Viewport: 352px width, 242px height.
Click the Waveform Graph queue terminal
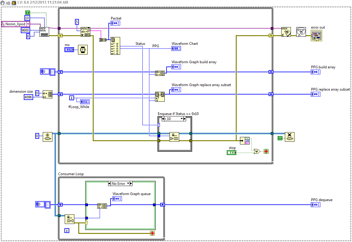[117, 199]
